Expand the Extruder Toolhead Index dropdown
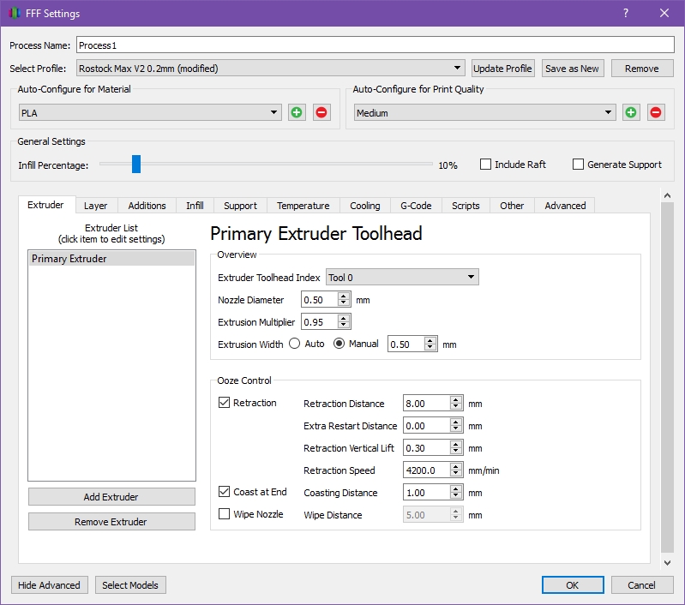 tap(401, 277)
